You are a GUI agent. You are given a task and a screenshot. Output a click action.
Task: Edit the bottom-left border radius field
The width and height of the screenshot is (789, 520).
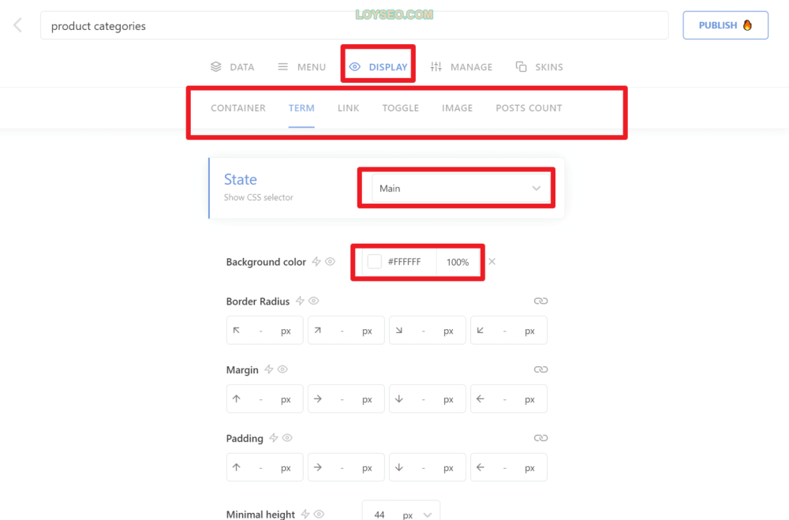pyautogui.click(x=509, y=330)
